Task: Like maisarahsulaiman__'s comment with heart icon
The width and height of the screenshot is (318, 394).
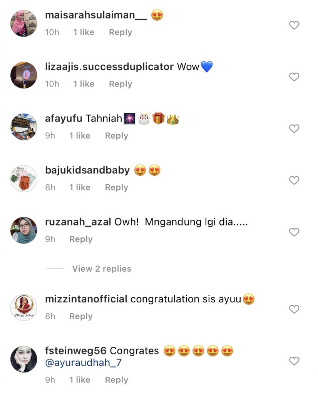Action: tap(294, 25)
